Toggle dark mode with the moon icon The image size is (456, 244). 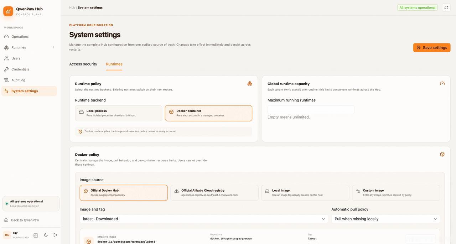(x=46, y=235)
